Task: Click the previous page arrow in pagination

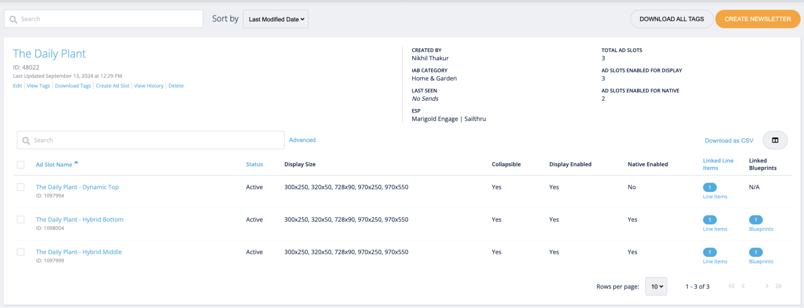Action: click(x=744, y=286)
